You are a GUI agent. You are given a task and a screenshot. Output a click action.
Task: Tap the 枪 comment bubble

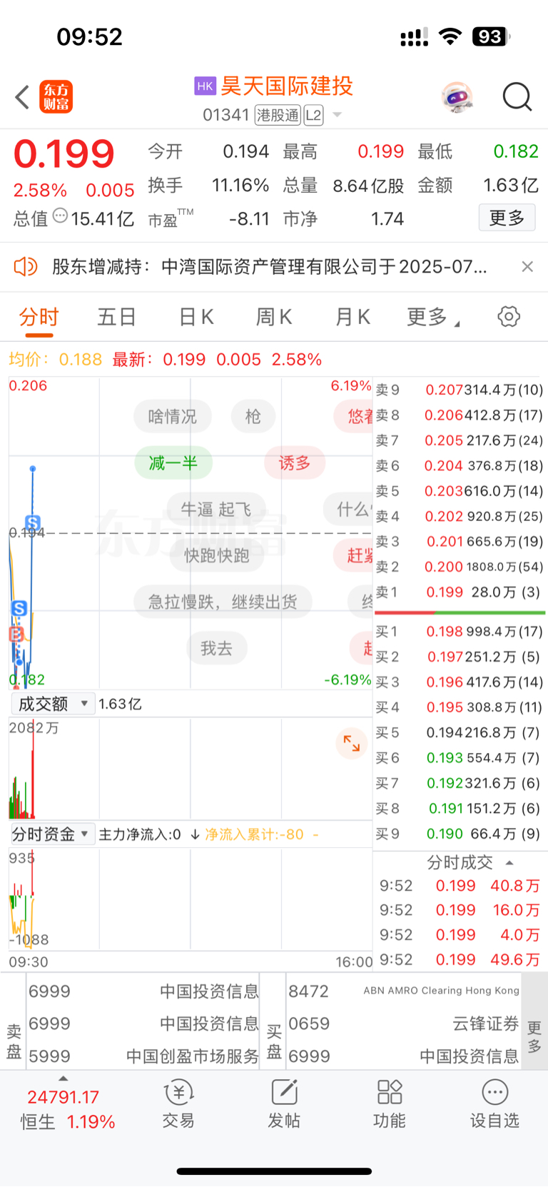(253, 416)
